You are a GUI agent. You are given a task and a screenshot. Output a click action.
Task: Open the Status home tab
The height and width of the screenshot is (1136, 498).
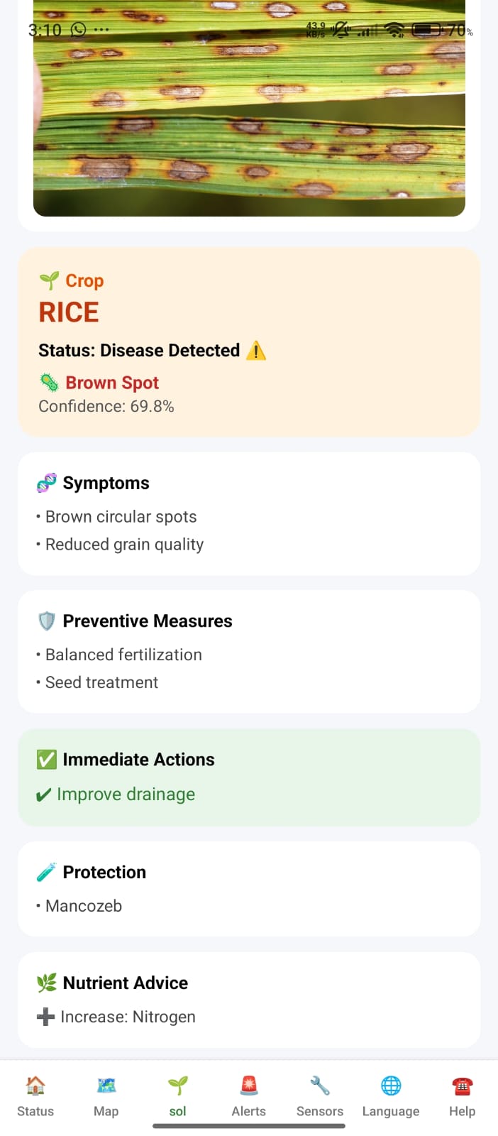pos(35,1096)
